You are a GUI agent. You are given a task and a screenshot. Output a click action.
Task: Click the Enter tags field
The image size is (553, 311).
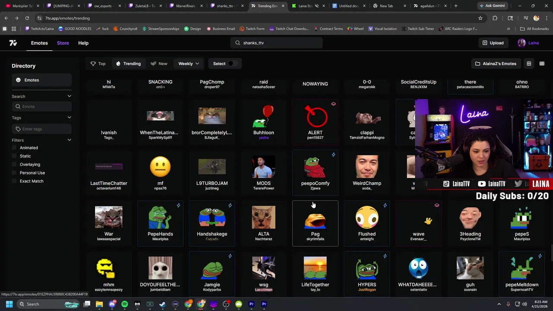[41, 129]
